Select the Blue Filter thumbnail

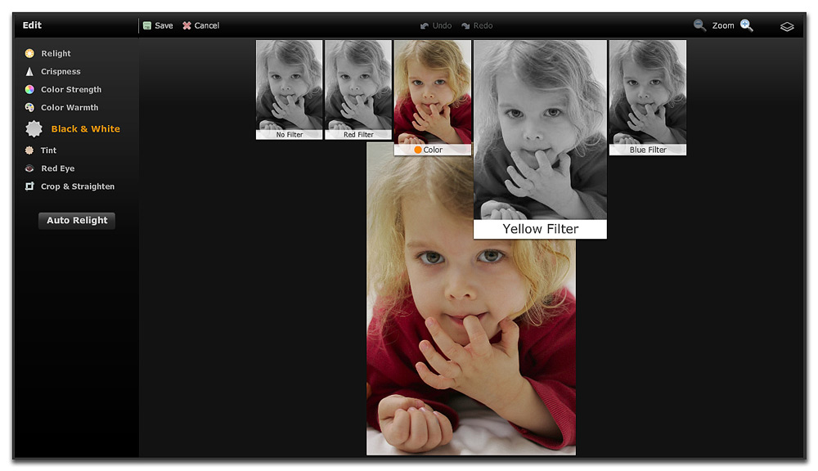point(648,97)
